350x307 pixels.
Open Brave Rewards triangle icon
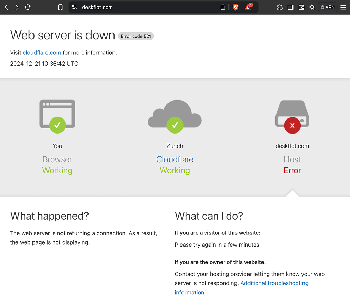(x=248, y=8)
